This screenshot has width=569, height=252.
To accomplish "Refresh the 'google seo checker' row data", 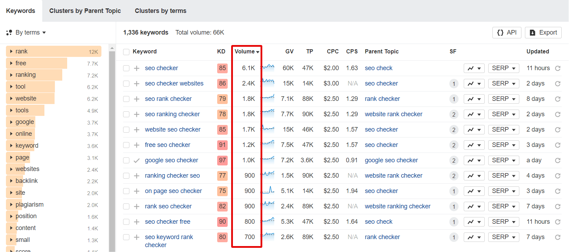I will pos(558,161).
